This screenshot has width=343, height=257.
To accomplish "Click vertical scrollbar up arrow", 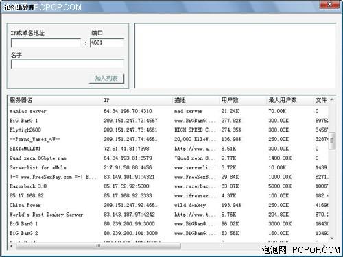I will pyautogui.click(x=332, y=99).
